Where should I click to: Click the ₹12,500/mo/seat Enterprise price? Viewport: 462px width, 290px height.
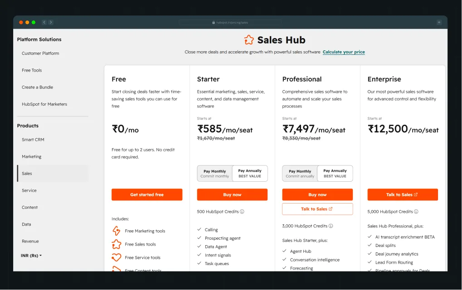pyautogui.click(x=403, y=129)
